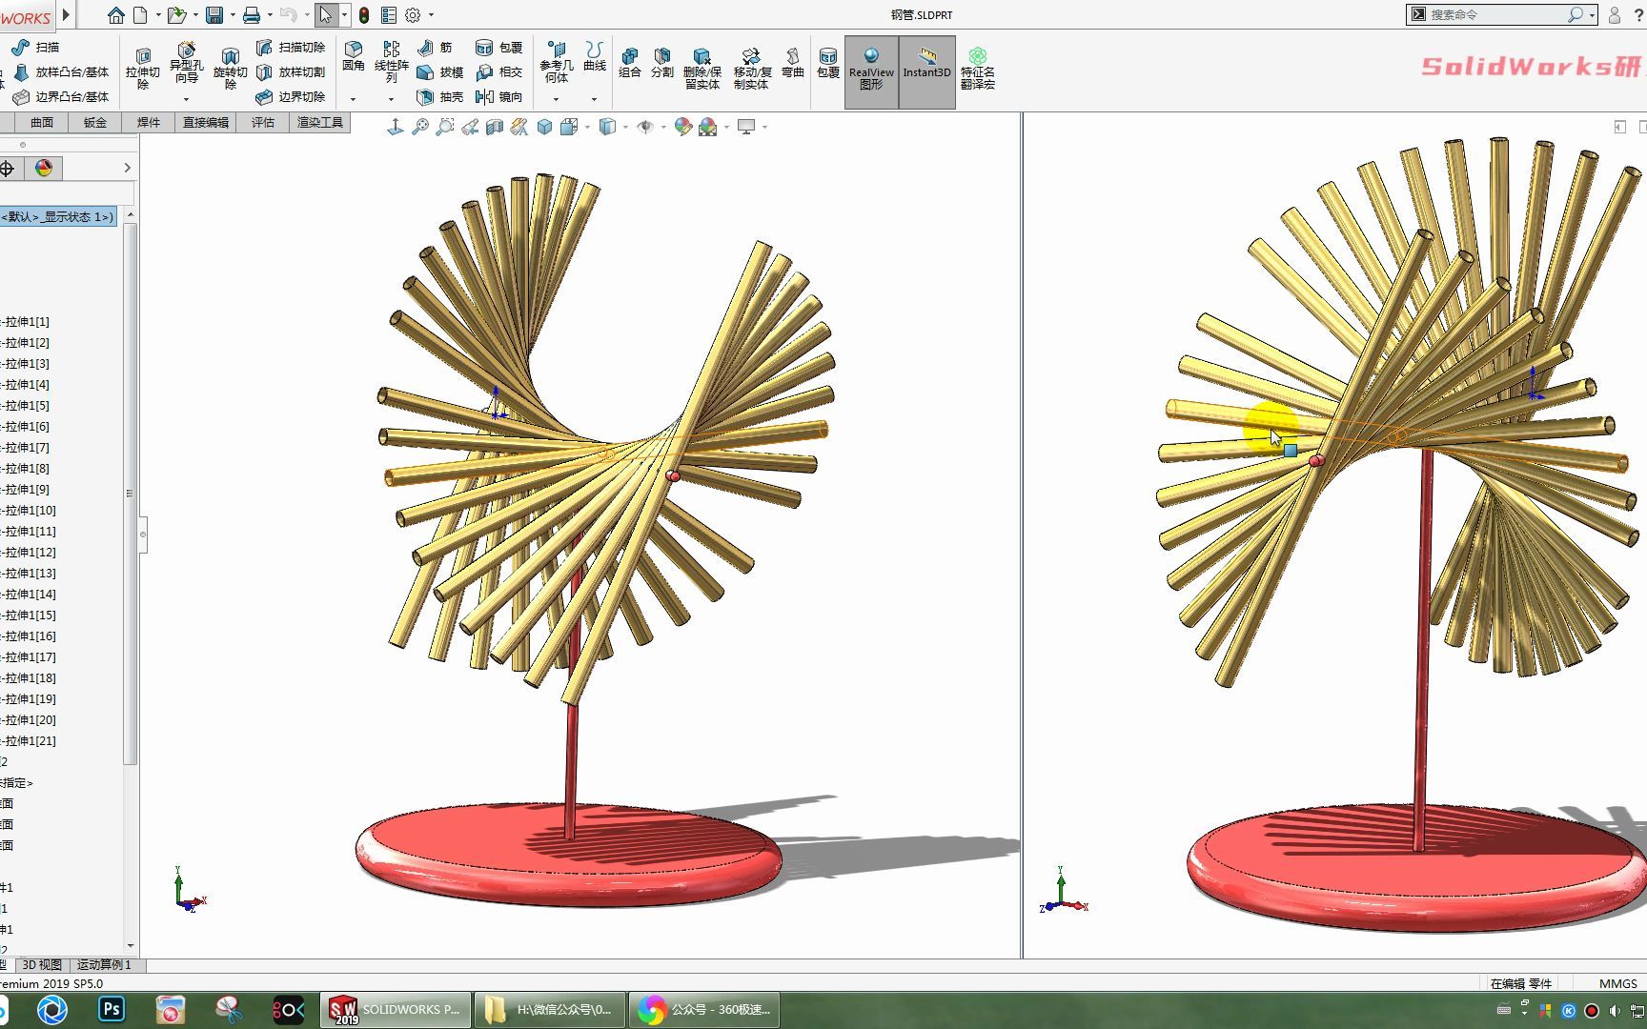Open the Options gear dropdown arrow
The width and height of the screenshot is (1647, 1029).
pos(431,15)
